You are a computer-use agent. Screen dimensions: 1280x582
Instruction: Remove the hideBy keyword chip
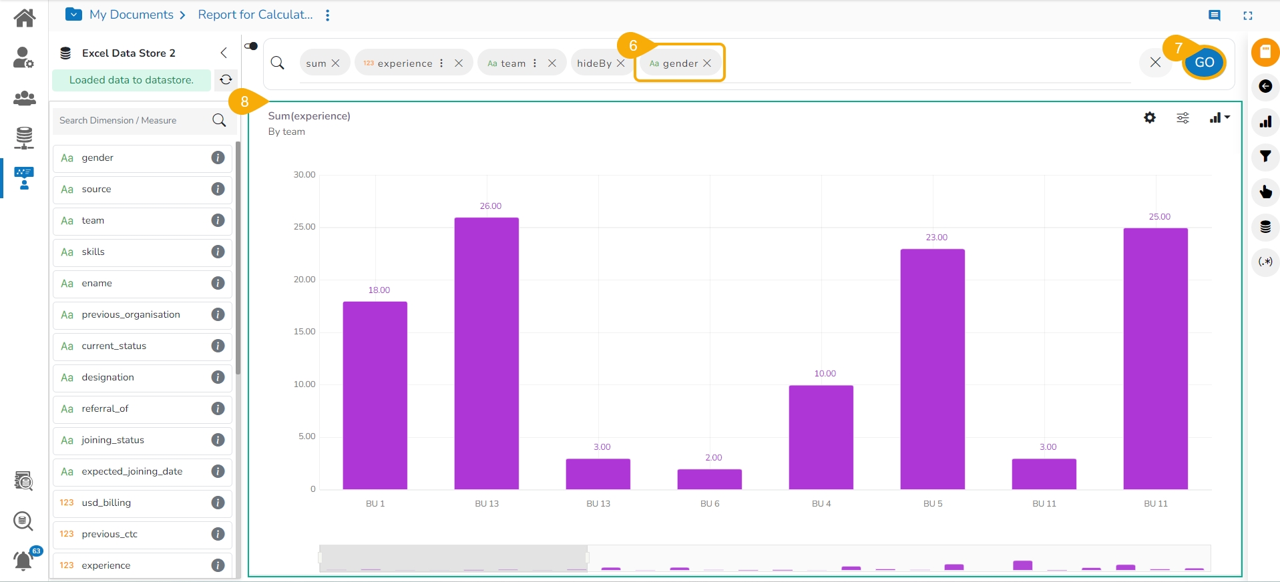click(x=620, y=63)
